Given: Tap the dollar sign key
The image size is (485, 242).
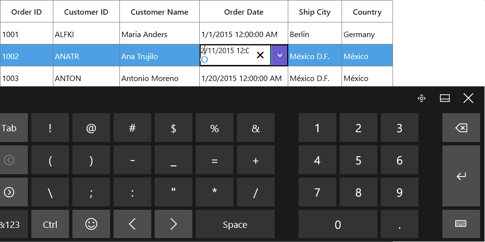Looking at the screenshot, I should 174,128.
